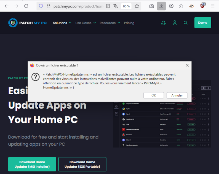The height and width of the screenshot is (174, 219).
Task: Click the 80 % zoom level indicator
Action: coord(126,6)
